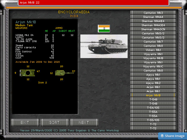Click the 'Arjun Mk1B' unit name in info panel
Image resolution: width=187 pixels, height=140 pixels.
click(x=26, y=22)
